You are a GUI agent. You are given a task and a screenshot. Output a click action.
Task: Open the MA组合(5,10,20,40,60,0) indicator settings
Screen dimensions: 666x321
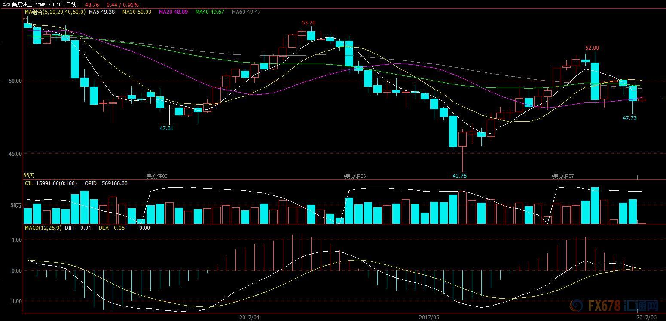click(x=55, y=12)
